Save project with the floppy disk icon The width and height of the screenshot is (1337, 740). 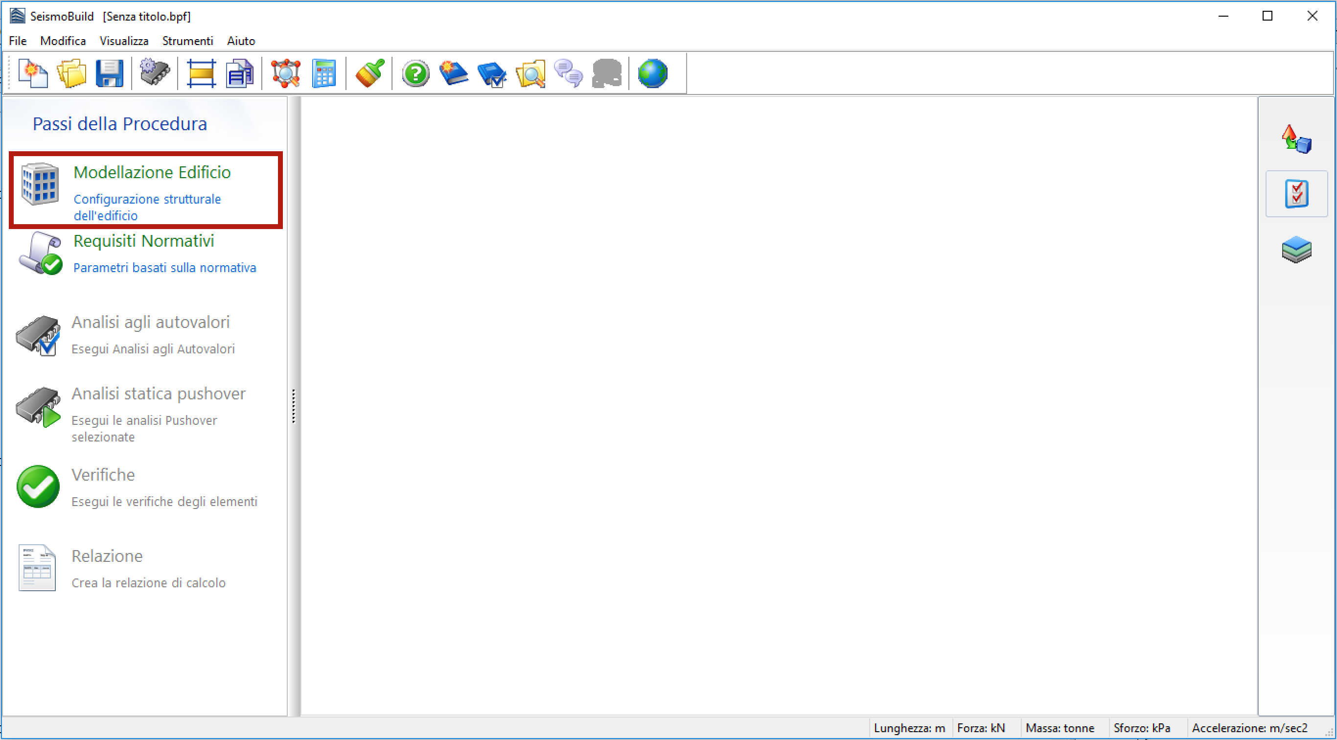pyautogui.click(x=110, y=73)
